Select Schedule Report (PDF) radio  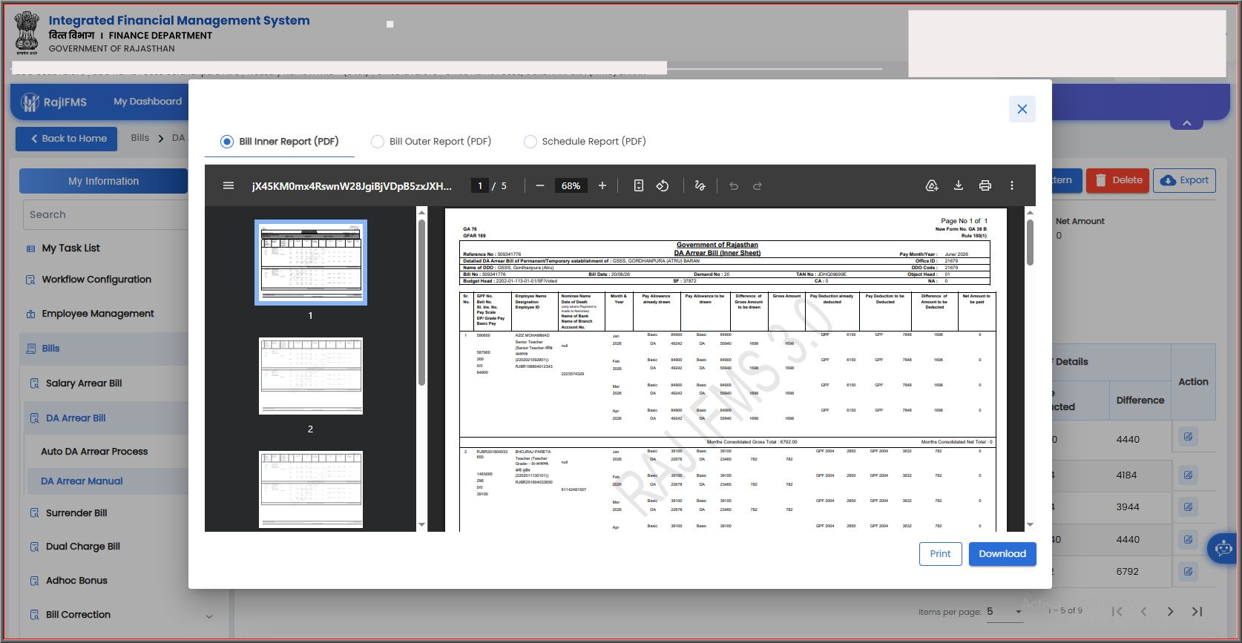tap(530, 142)
